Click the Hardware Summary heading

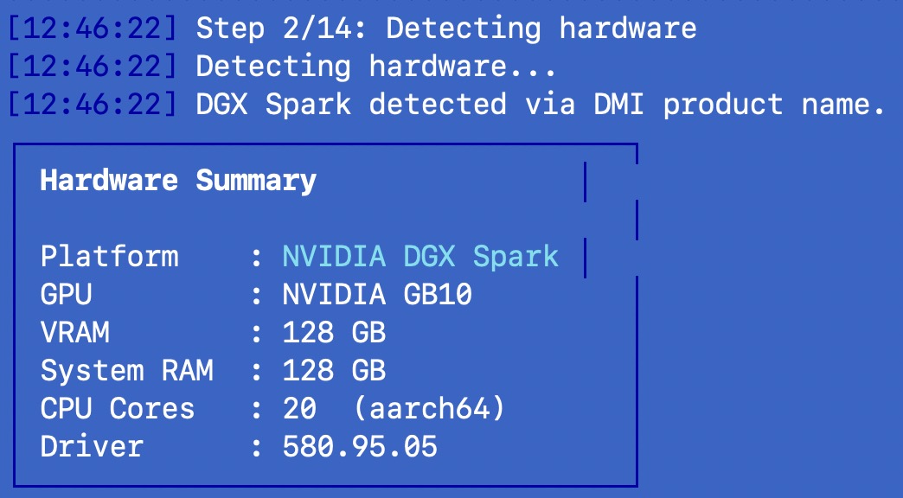178,180
